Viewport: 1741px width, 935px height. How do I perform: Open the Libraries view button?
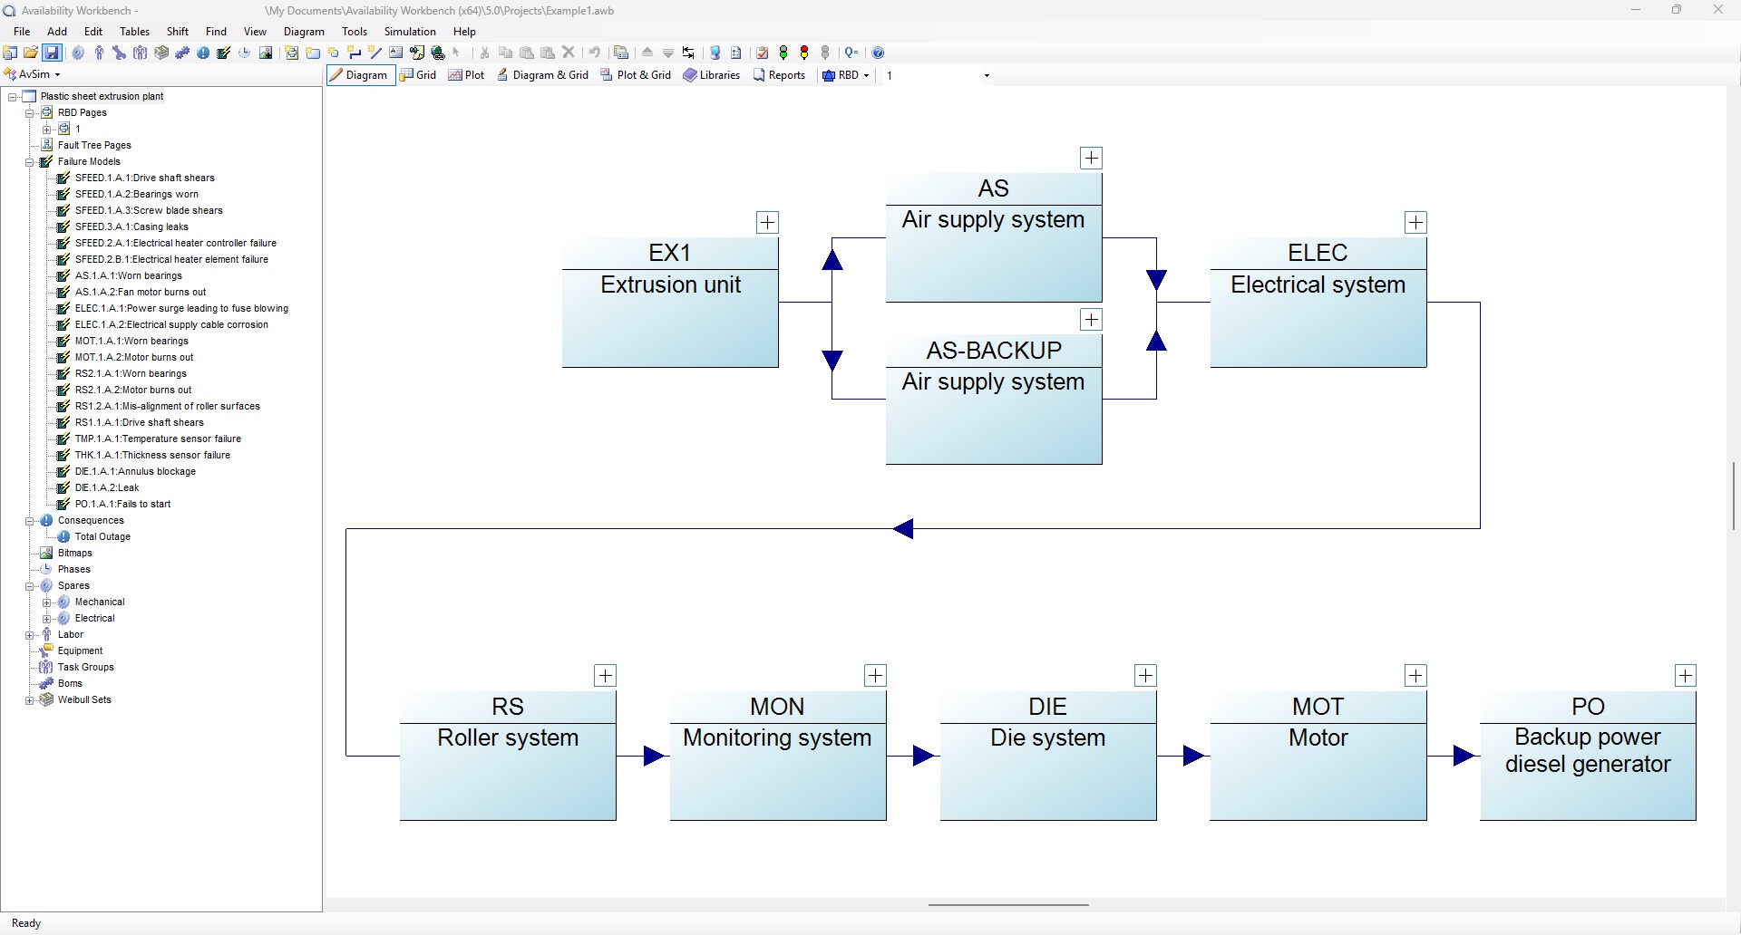tap(712, 75)
